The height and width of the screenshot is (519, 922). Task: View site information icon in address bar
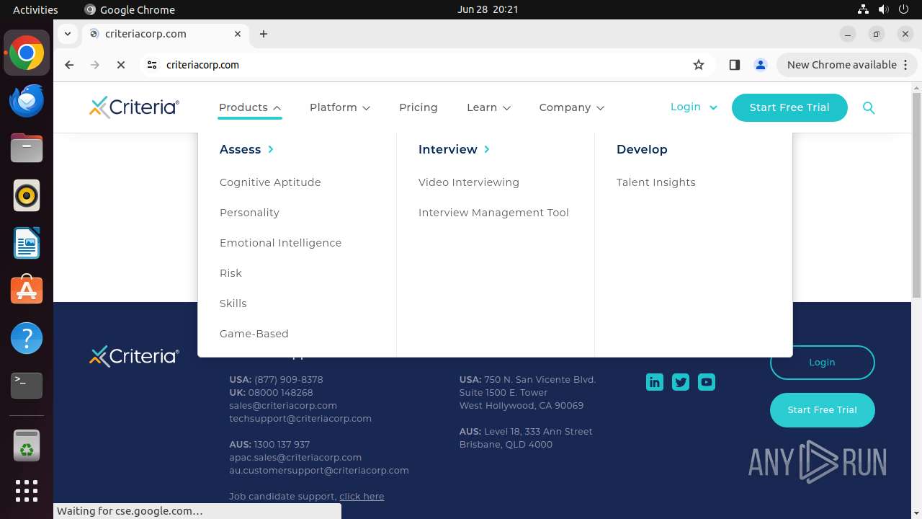(151, 65)
